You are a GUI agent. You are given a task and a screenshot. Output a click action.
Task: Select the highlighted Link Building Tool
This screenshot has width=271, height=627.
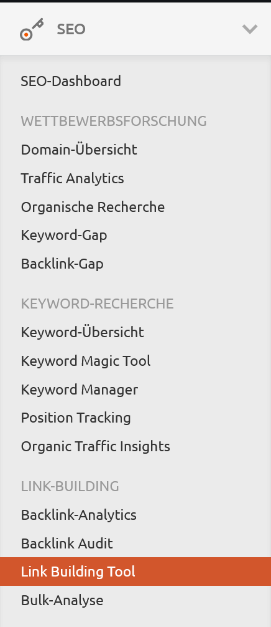point(135,572)
